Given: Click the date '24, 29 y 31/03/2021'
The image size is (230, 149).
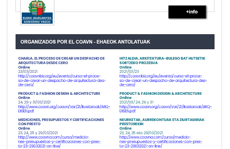Looking at the screenshot, I should pos(34,102).
